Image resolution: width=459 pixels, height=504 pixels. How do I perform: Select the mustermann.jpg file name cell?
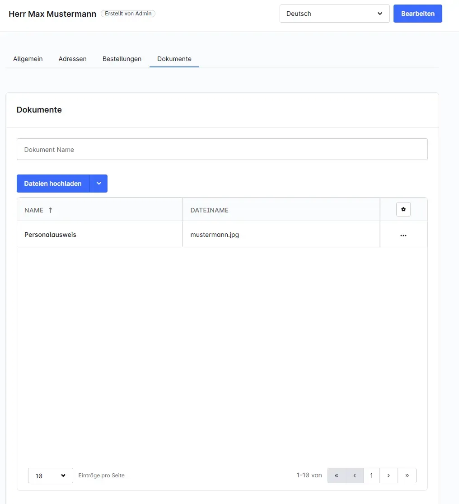[215, 235]
